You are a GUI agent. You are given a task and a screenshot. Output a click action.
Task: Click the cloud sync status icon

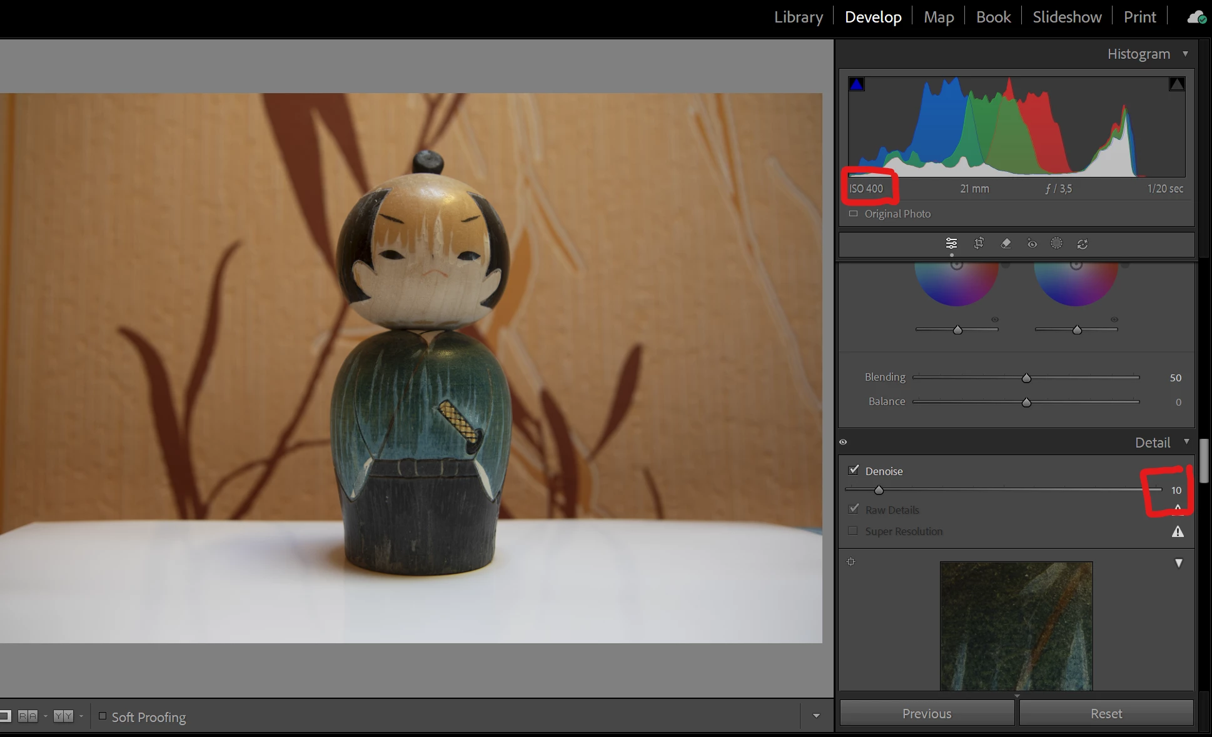(x=1196, y=18)
